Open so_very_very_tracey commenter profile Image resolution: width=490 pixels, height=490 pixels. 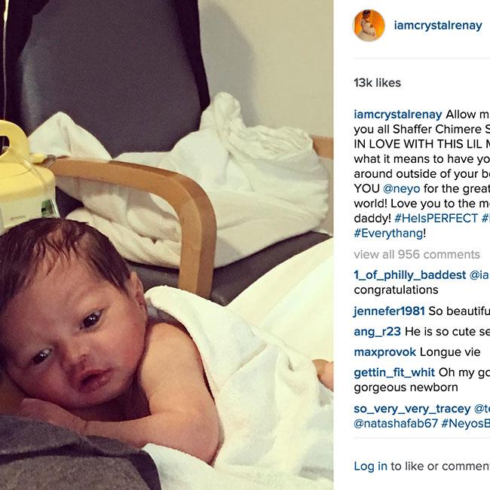coord(412,409)
